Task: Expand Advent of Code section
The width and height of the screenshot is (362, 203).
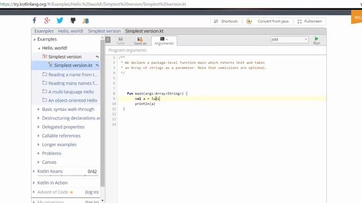Action: click(34, 192)
